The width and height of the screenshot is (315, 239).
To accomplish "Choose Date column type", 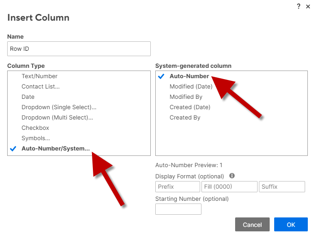I will pyautogui.click(x=28, y=97).
